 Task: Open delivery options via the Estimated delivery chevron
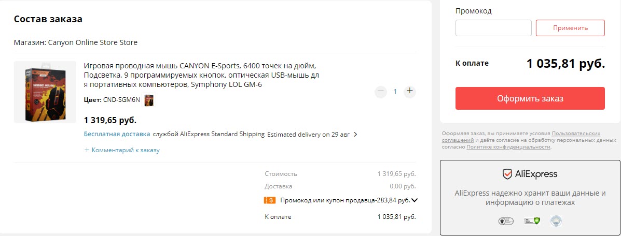[355, 135]
